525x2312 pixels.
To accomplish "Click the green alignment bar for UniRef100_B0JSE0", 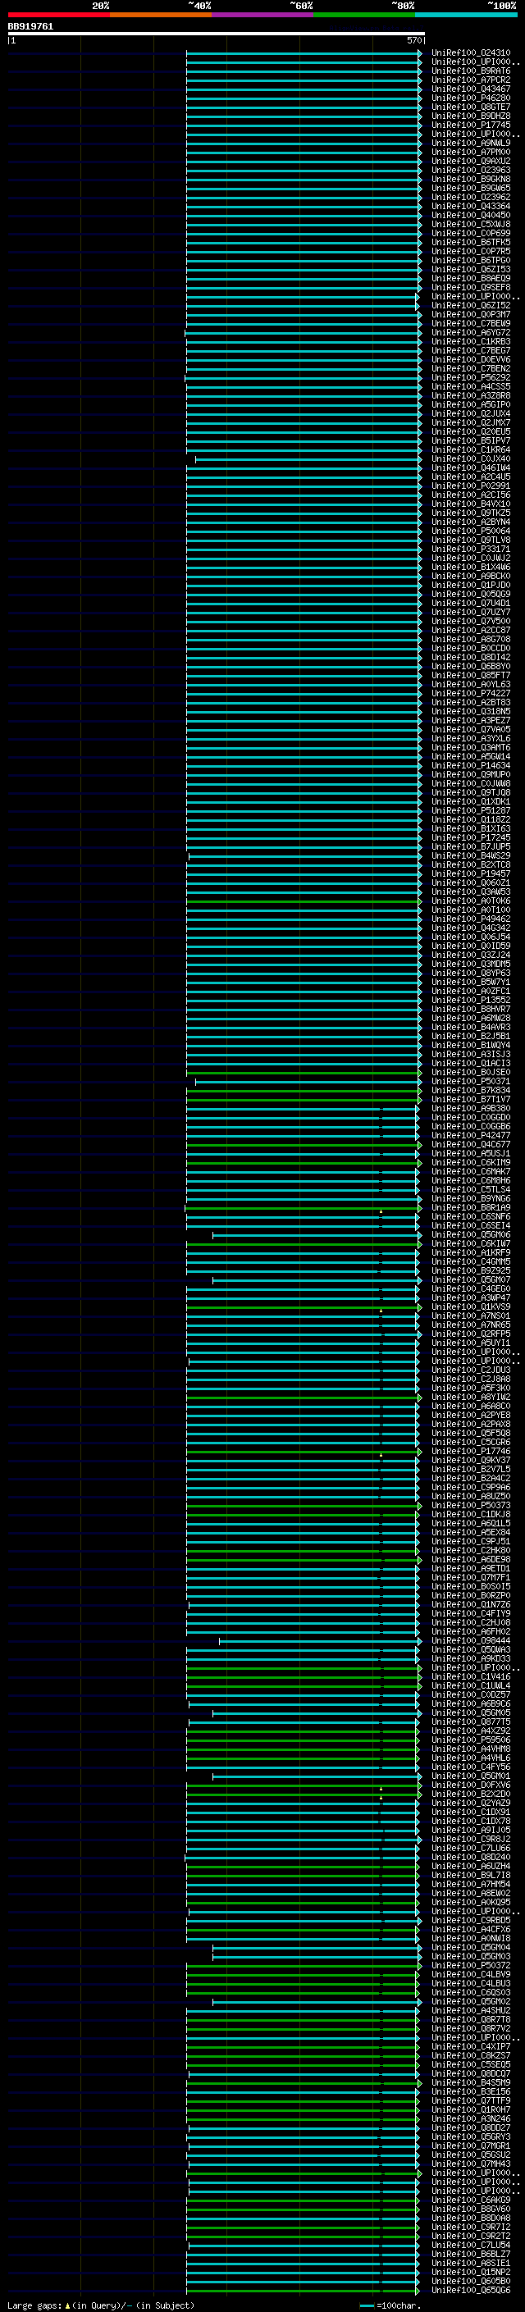I will 304,1073.
